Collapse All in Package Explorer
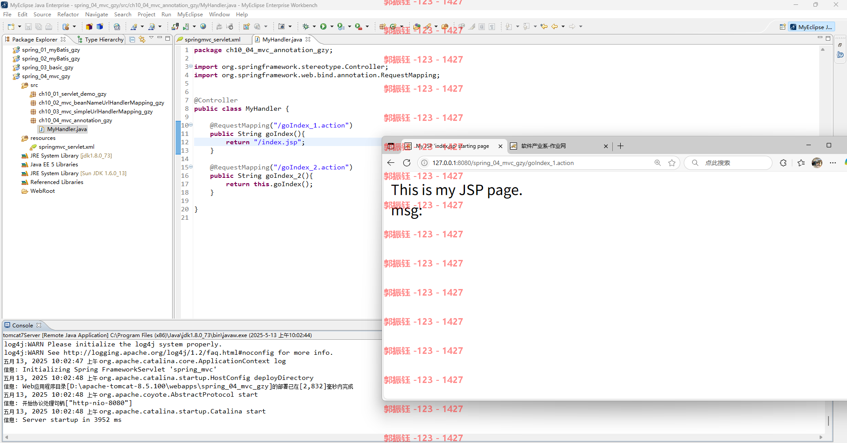 (x=132, y=39)
